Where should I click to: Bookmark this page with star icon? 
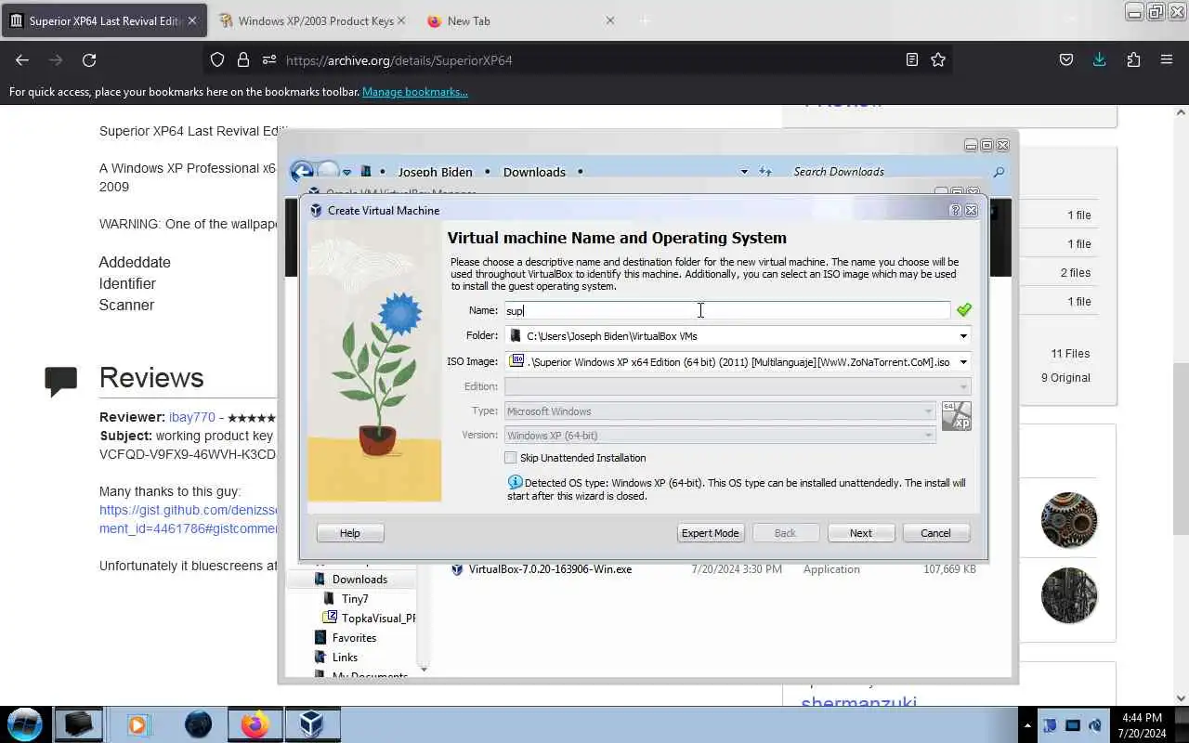[x=938, y=59]
